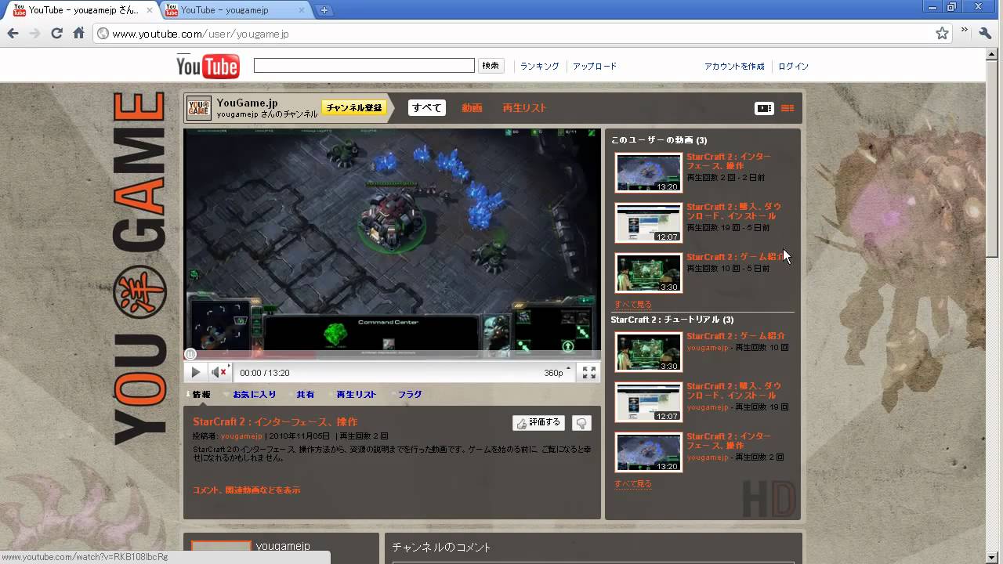Open a new tab with the plus button
This screenshot has height=564, width=1003.
(x=324, y=10)
